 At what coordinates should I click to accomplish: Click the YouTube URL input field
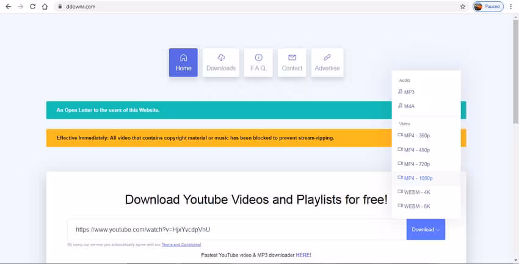[x=237, y=229]
